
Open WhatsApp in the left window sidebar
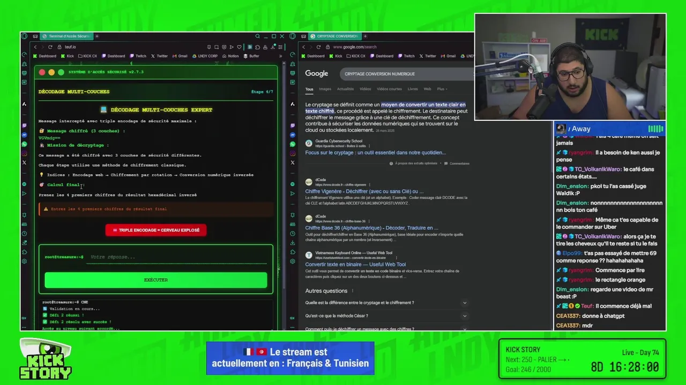24,144
